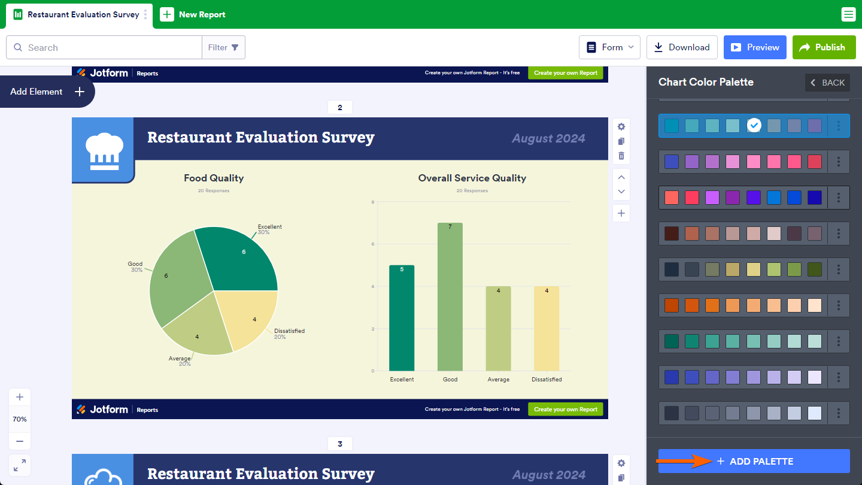The image size is (862, 485).
Task: Open page 2 settings gear icon
Action: (621, 127)
